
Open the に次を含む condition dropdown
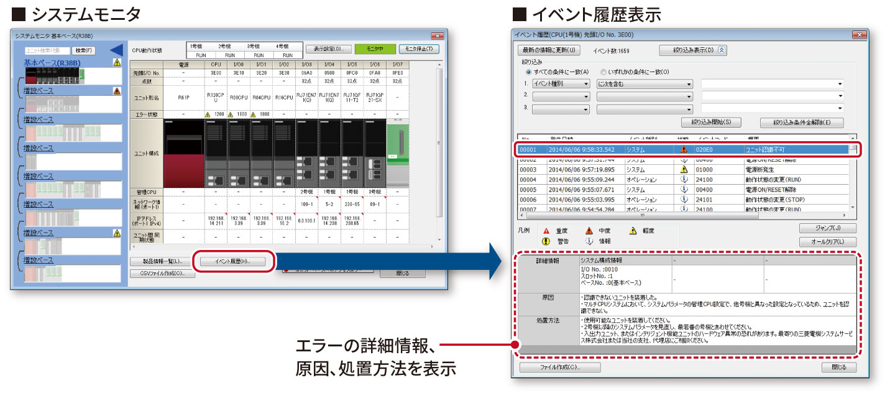point(644,83)
